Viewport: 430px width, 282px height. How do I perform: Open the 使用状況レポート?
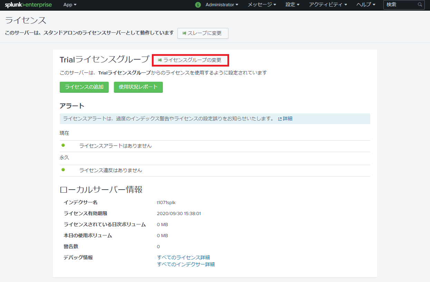click(x=138, y=87)
